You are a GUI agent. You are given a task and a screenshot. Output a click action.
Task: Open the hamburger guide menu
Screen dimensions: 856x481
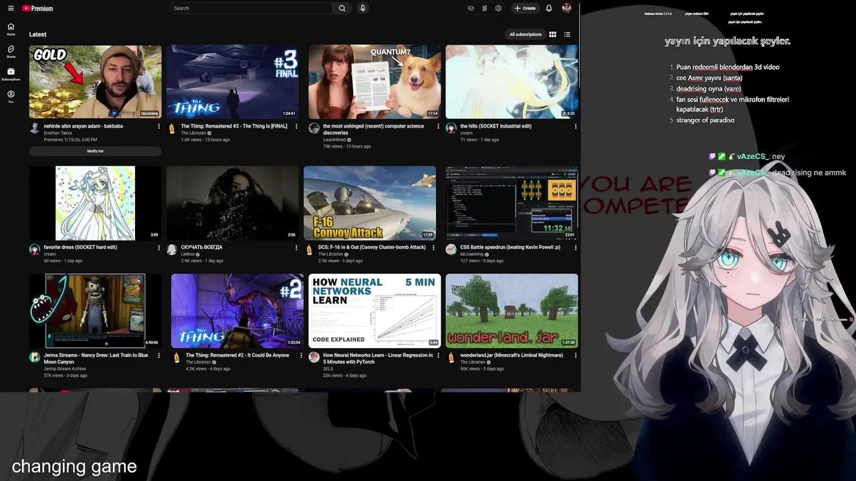pyautogui.click(x=10, y=8)
